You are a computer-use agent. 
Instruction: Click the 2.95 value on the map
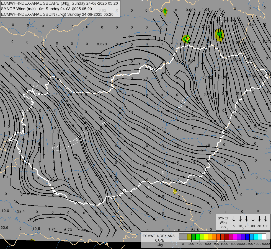[100, 213]
